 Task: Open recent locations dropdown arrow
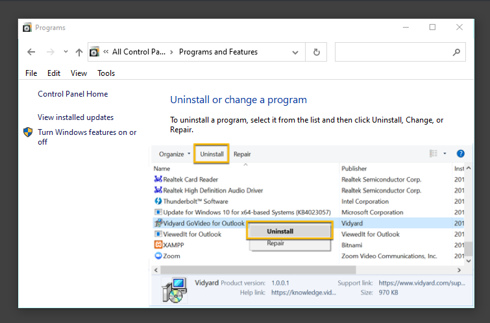(66, 51)
